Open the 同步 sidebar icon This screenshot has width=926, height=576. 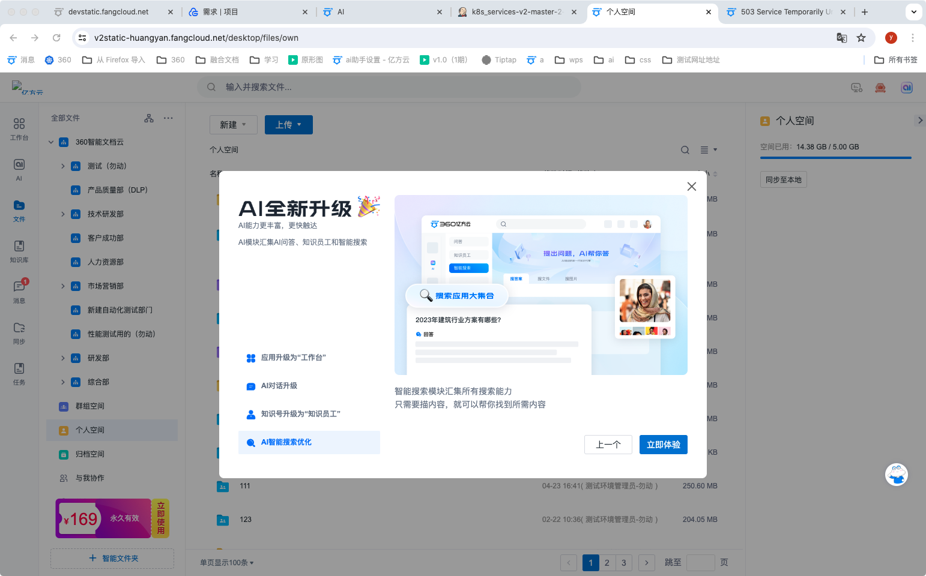click(x=19, y=333)
